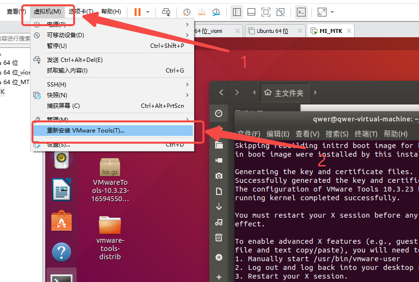Image resolution: width=419 pixels, height=282 pixels.
Task: Choose 暂停(U) from the menu
Action: 112,46
